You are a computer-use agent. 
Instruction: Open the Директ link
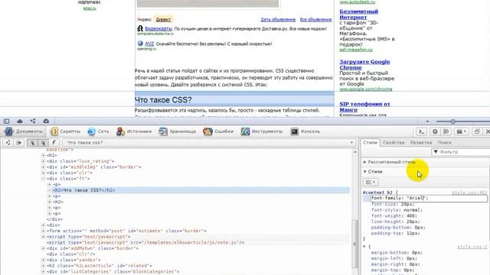(x=163, y=19)
